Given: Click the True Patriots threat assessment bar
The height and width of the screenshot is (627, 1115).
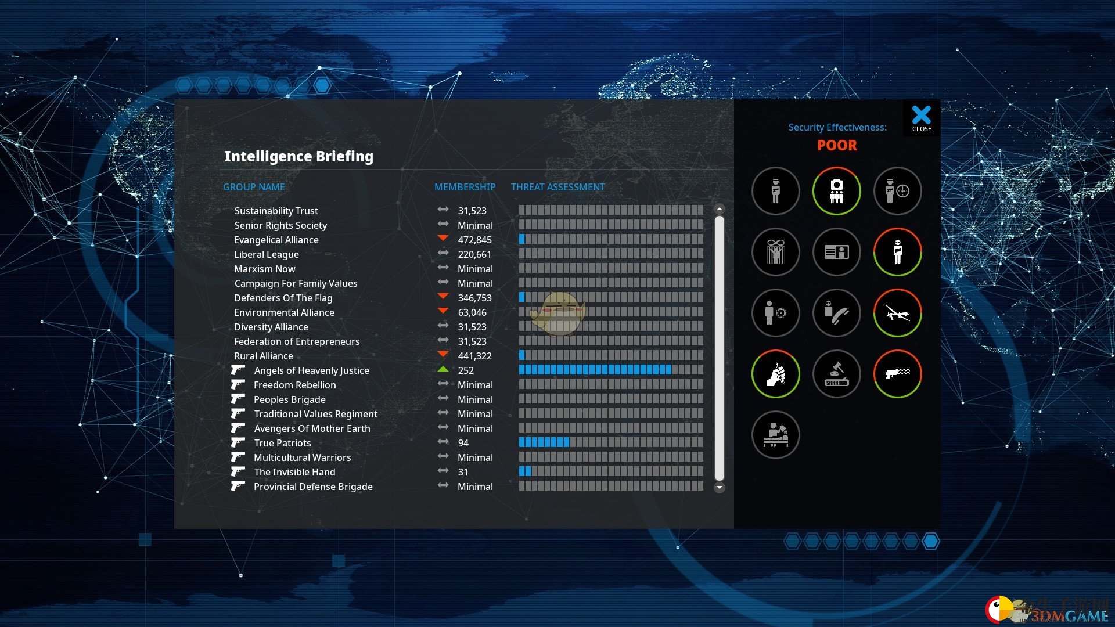Looking at the screenshot, I should coord(611,442).
